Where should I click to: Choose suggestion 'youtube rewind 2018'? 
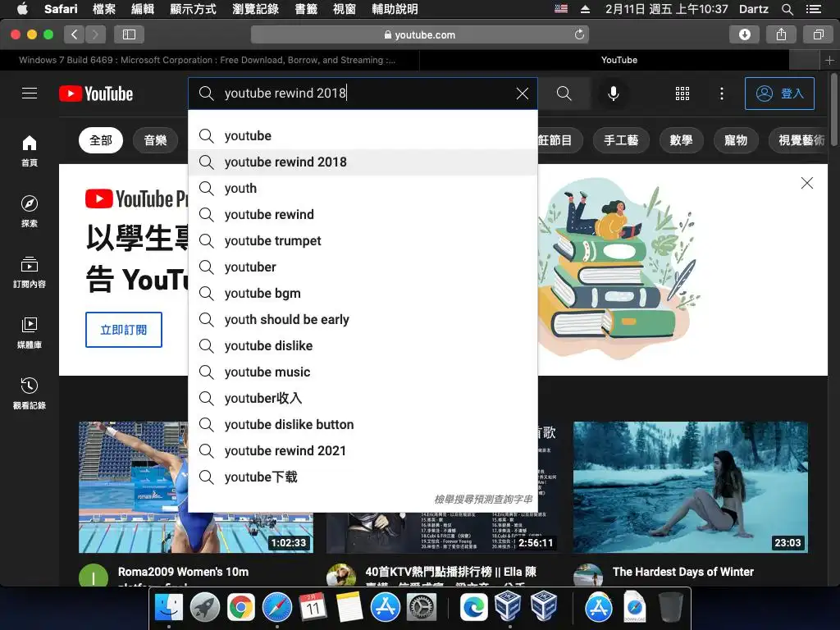pyautogui.click(x=363, y=162)
